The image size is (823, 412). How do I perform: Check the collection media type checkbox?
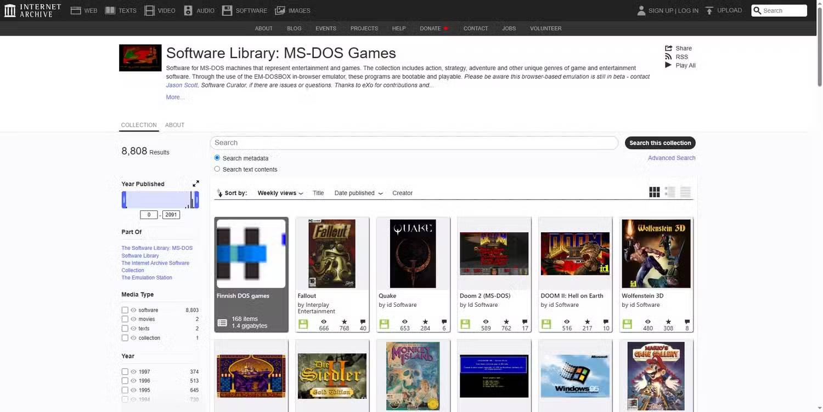click(x=125, y=338)
